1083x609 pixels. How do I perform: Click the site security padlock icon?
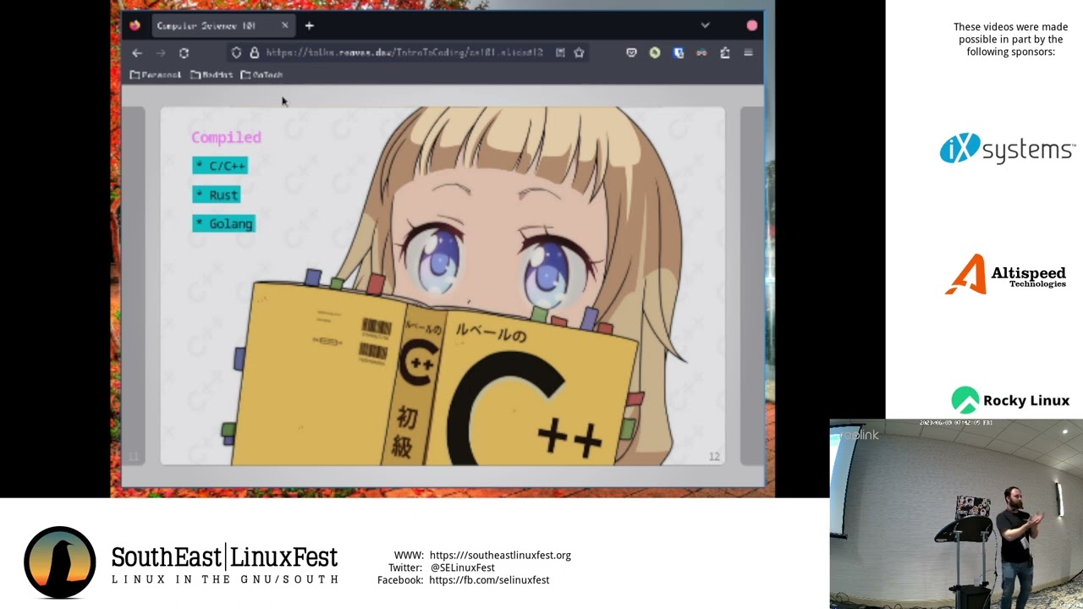pos(254,52)
